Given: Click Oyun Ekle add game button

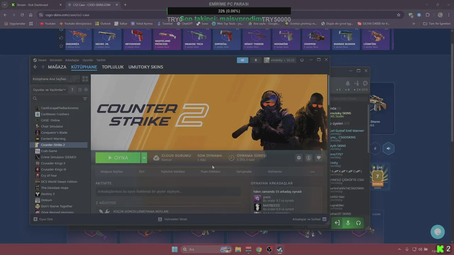Looking at the screenshot, I should tap(43, 219).
